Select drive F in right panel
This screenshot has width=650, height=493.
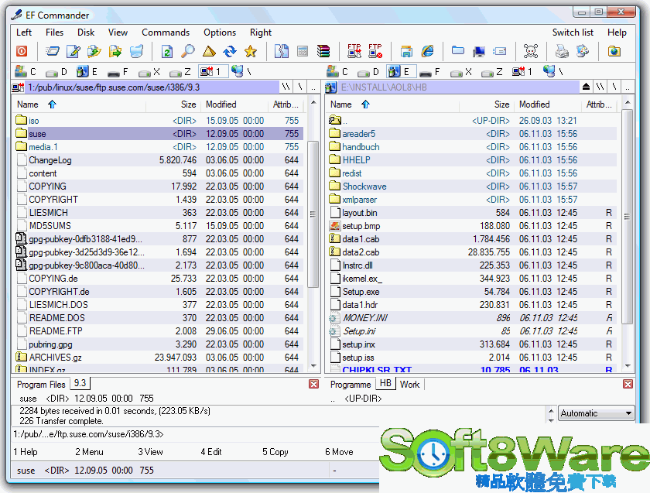[x=430, y=72]
